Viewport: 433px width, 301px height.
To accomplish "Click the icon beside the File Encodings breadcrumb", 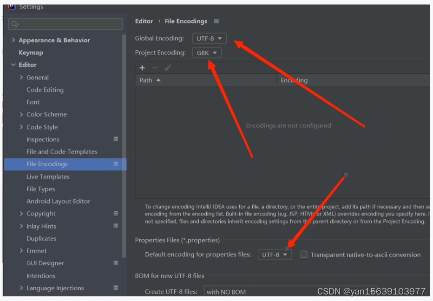I will pos(216,21).
